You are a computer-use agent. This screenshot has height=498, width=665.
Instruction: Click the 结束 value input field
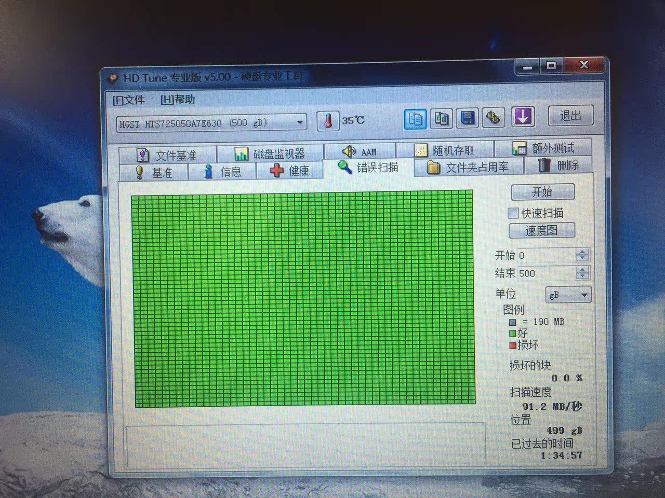click(547, 273)
